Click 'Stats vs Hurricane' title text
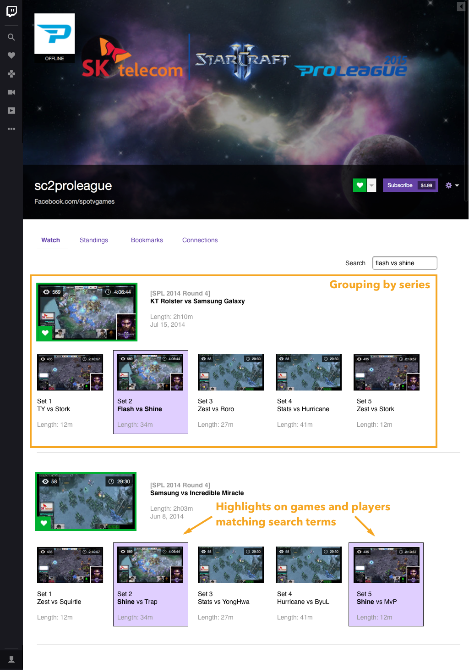The width and height of the screenshot is (469, 670). point(303,409)
